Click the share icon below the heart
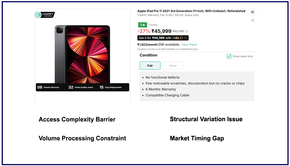290x166 pixels. (252, 20)
